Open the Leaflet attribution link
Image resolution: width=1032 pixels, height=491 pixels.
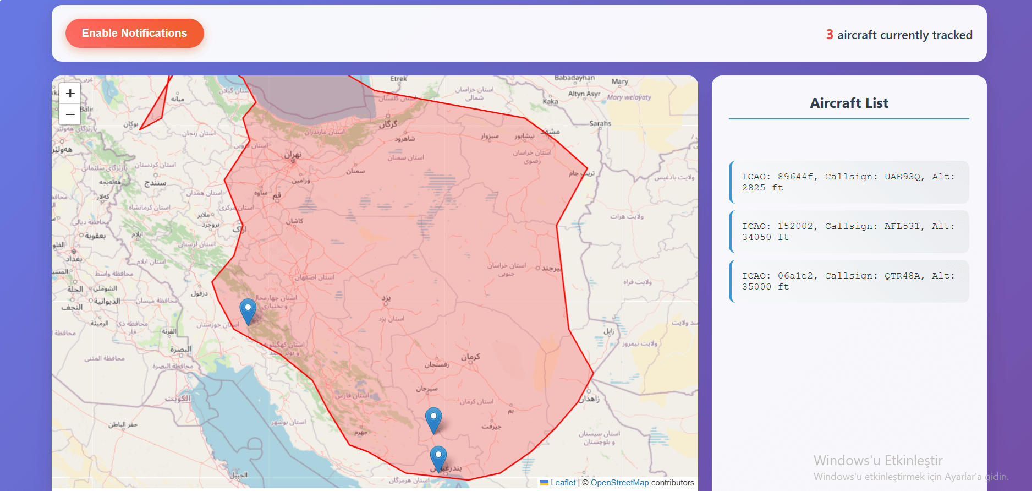click(558, 483)
